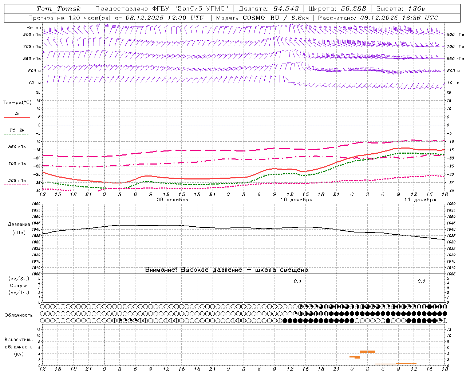Click the Осадки precipitation label
466x372 pixels.
pos(19,286)
